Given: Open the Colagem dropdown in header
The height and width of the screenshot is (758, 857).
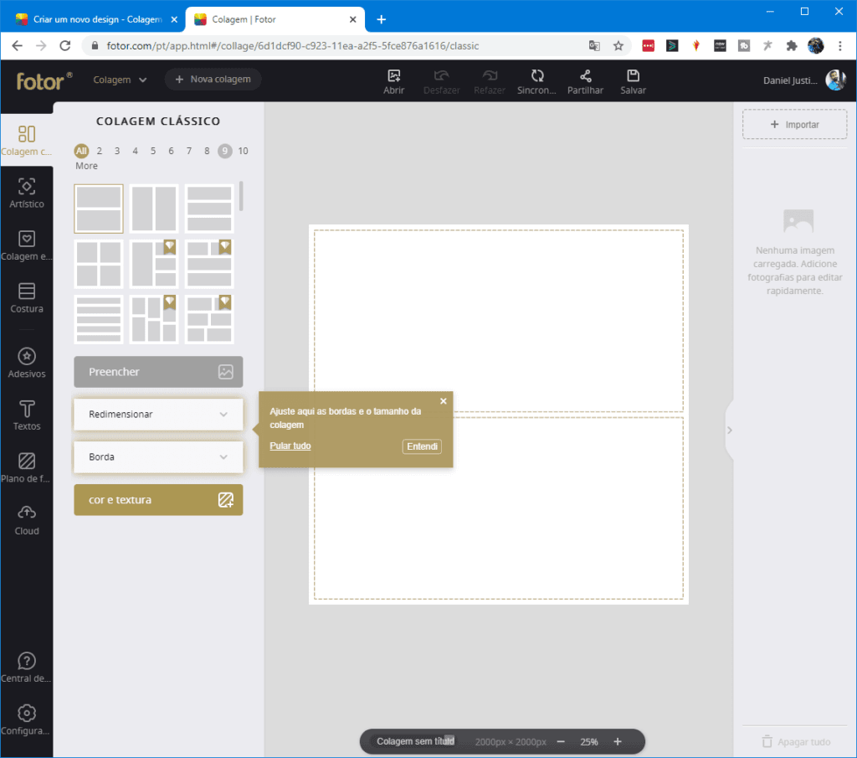Looking at the screenshot, I should point(120,80).
